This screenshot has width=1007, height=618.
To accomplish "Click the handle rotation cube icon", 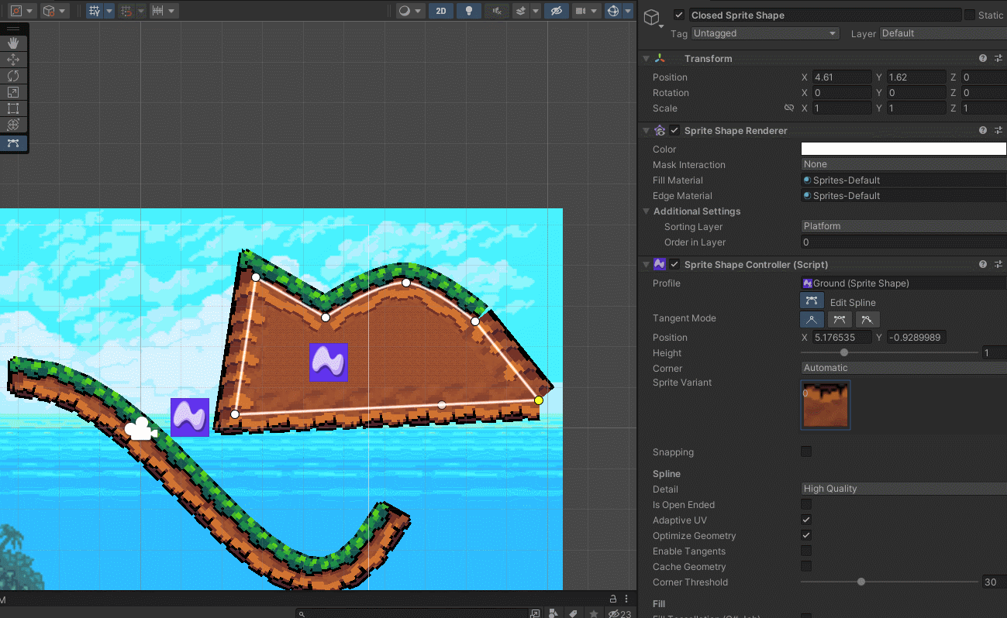I will click(50, 11).
